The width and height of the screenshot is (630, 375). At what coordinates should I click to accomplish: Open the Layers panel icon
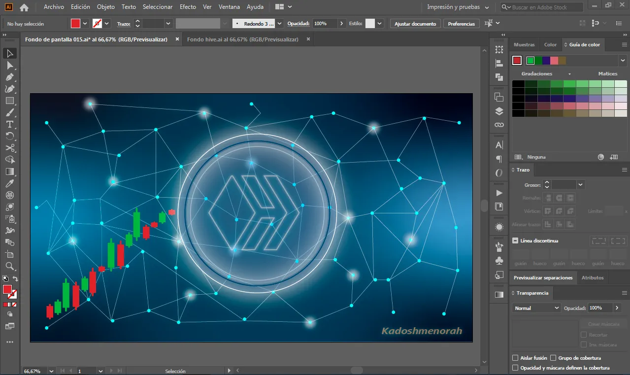(x=499, y=111)
